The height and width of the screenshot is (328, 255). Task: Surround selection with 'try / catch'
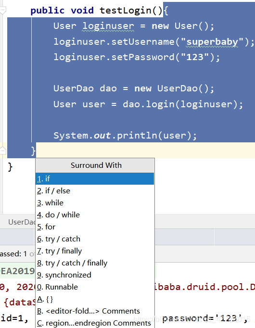coord(95,239)
